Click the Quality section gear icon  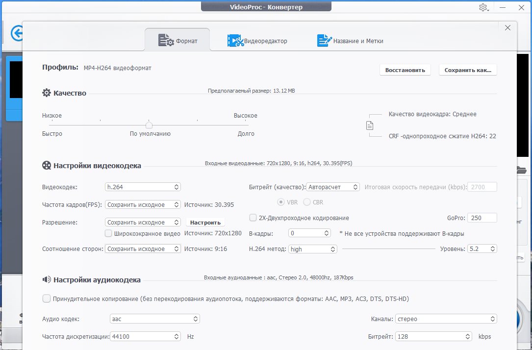pos(47,93)
